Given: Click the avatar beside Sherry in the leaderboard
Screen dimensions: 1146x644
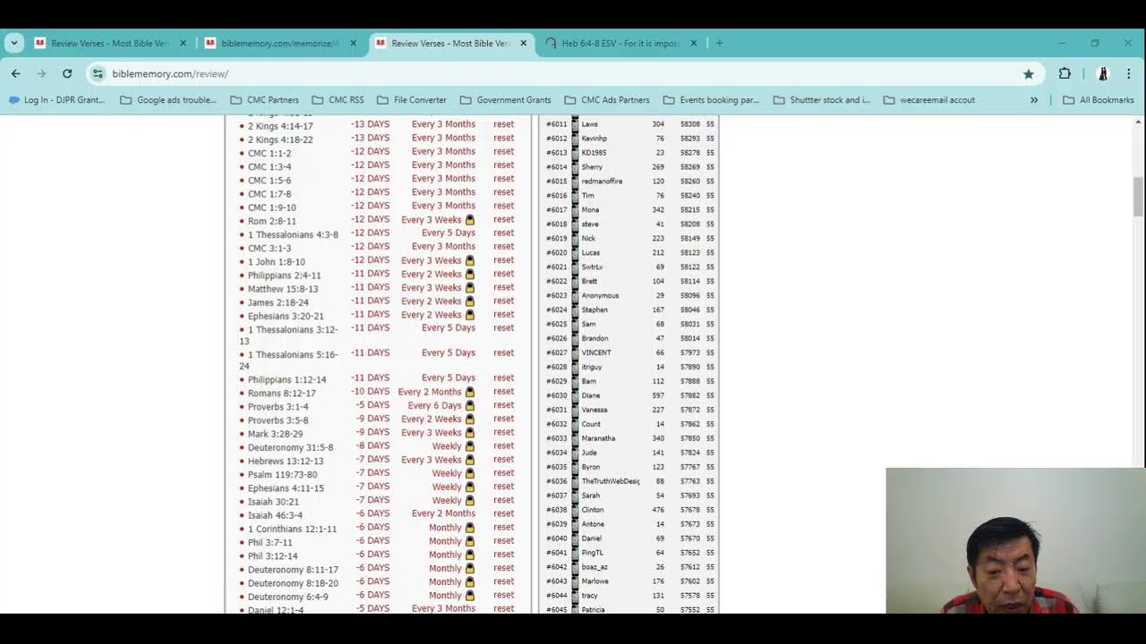Looking at the screenshot, I should [575, 167].
